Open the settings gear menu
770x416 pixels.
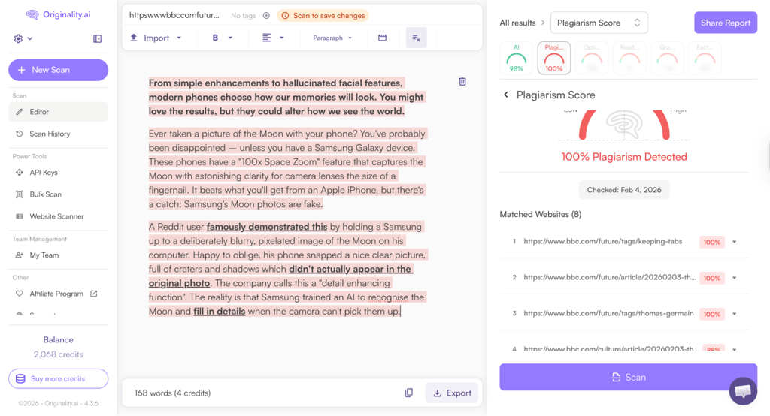pos(23,38)
